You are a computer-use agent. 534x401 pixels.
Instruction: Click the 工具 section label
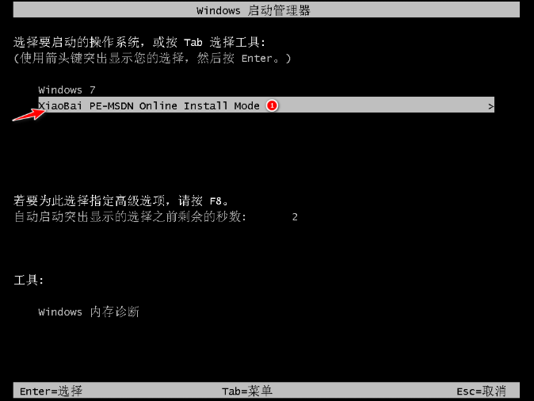[29, 281]
